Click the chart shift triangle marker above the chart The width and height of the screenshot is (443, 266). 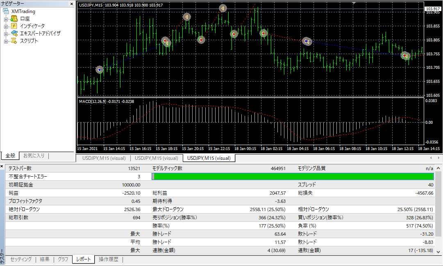[x=354, y=3]
